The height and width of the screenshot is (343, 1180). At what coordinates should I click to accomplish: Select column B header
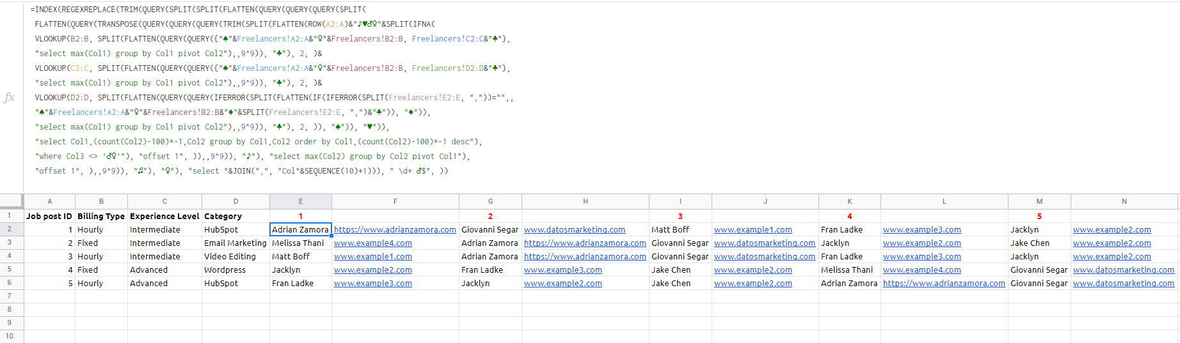pyautogui.click(x=101, y=201)
